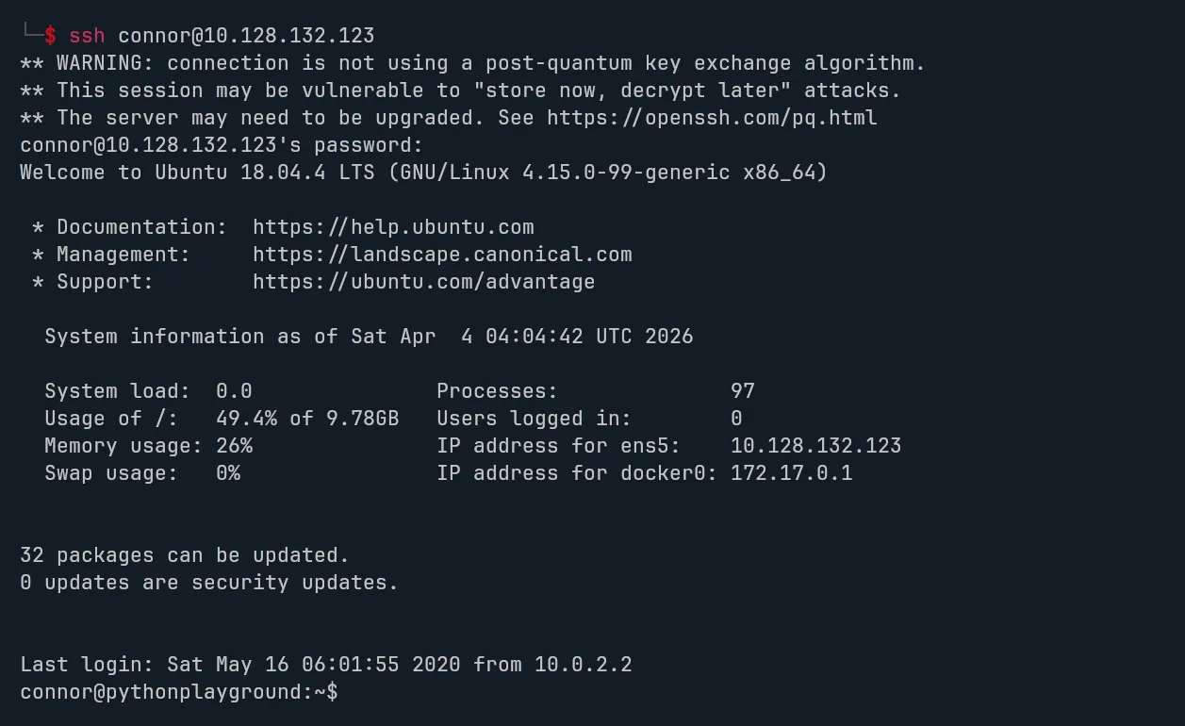Open the openssh.com/pq.html link
Viewport: 1185px width, 726px height.
click(712, 118)
